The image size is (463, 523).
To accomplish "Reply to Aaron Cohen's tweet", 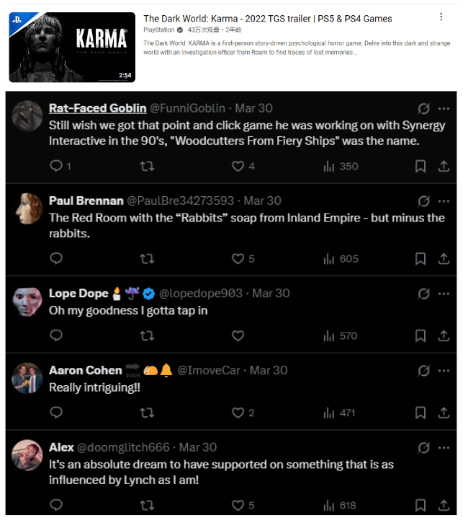I will (56, 413).
